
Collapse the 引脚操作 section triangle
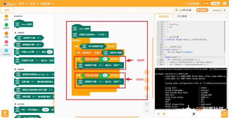pyautogui.click(x=16, y=33)
